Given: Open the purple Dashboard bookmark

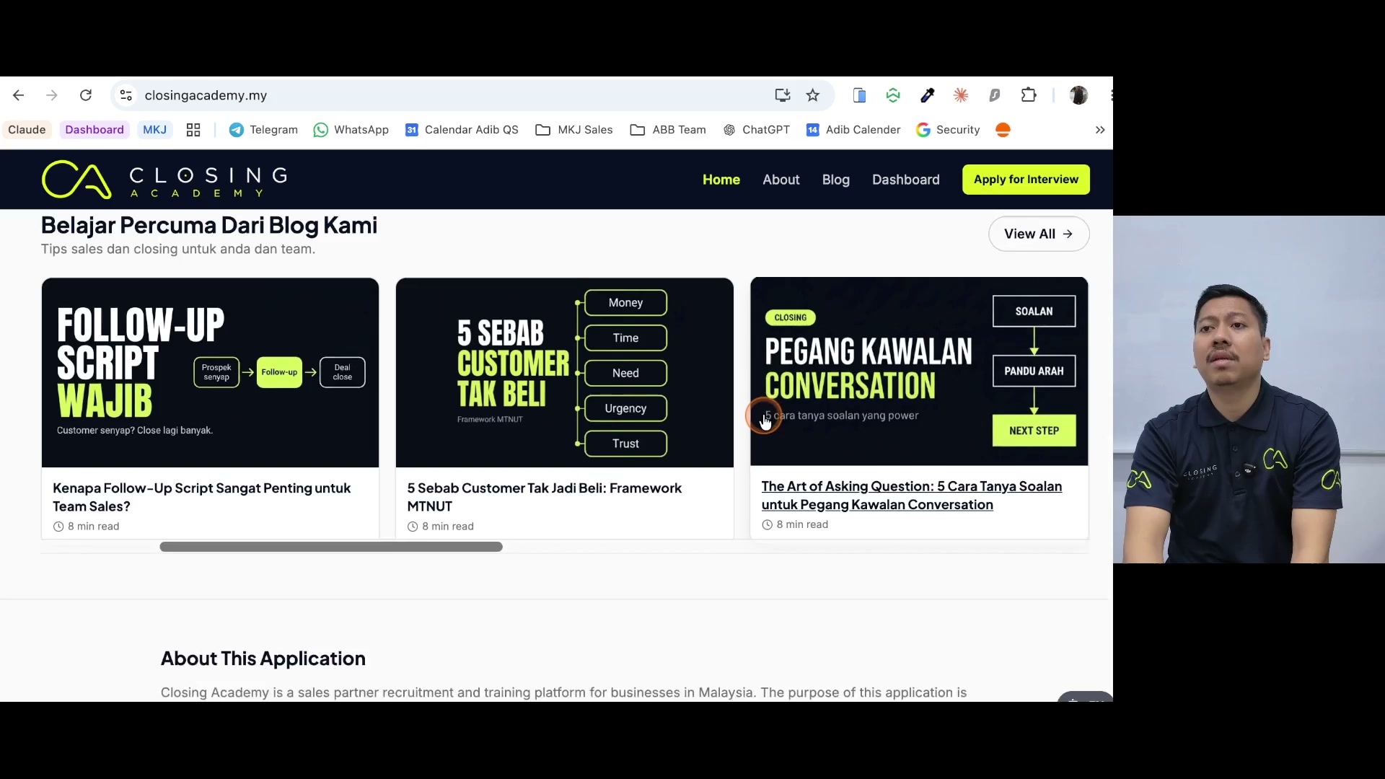Looking at the screenshot, I should pyautogui.click(x=94, y=130).
